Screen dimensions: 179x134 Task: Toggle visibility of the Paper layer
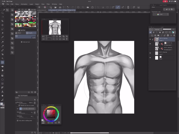point(150,58)
